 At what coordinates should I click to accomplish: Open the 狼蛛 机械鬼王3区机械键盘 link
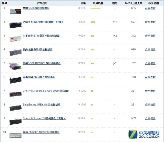[38, 49]
